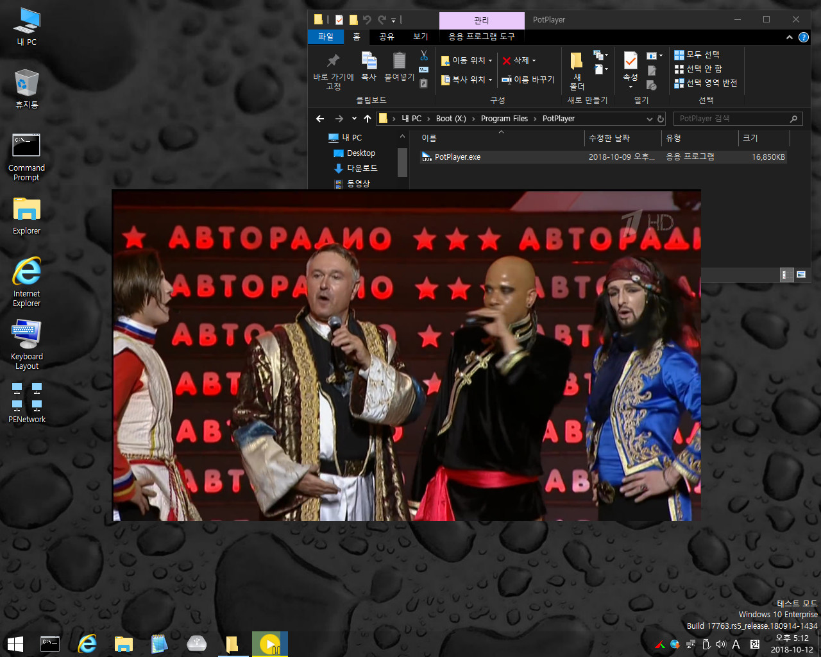Open the PENetwork desktop icon
The image size is (821, 657).
(26, 403)
